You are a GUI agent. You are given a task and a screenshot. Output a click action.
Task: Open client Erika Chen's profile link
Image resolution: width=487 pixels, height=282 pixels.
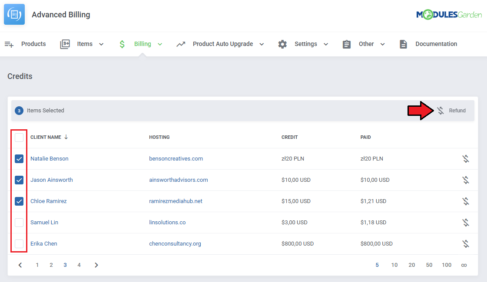(x=44, y=243)
